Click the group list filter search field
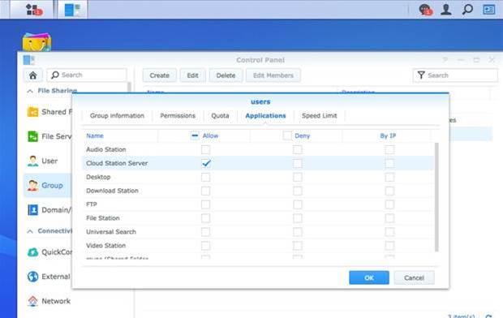The height and width of the screenshot is (318, 503). tap(455, 75)
